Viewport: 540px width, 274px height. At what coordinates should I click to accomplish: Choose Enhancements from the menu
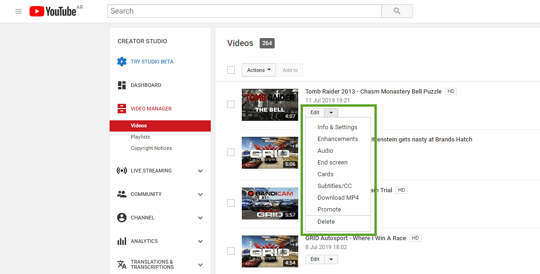tap(338, 139)
